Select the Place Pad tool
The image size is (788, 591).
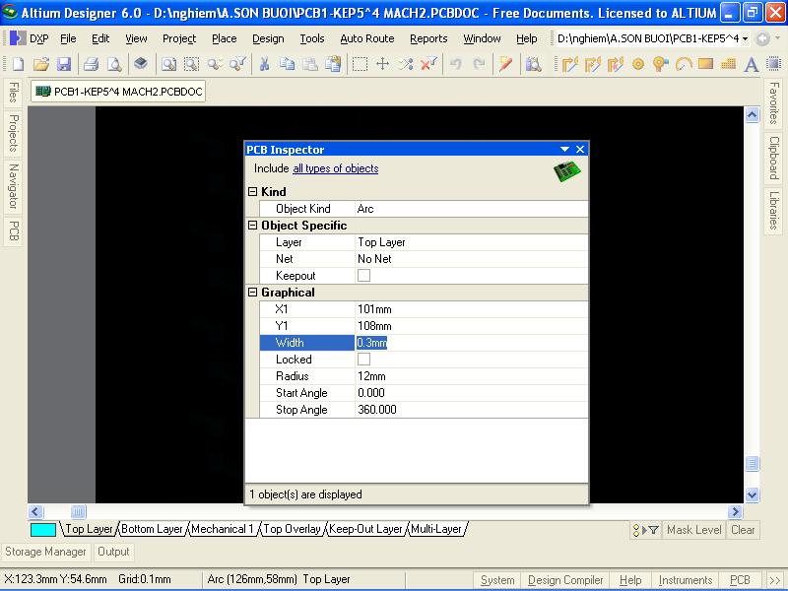pyautogui.click(x=637, y=64)
